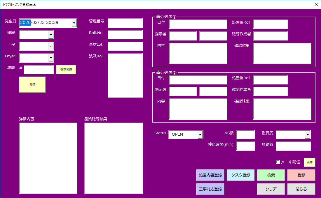This screenshot has width=321, height=198.
Task: Click the 画像 button
Action: [309, 162]
